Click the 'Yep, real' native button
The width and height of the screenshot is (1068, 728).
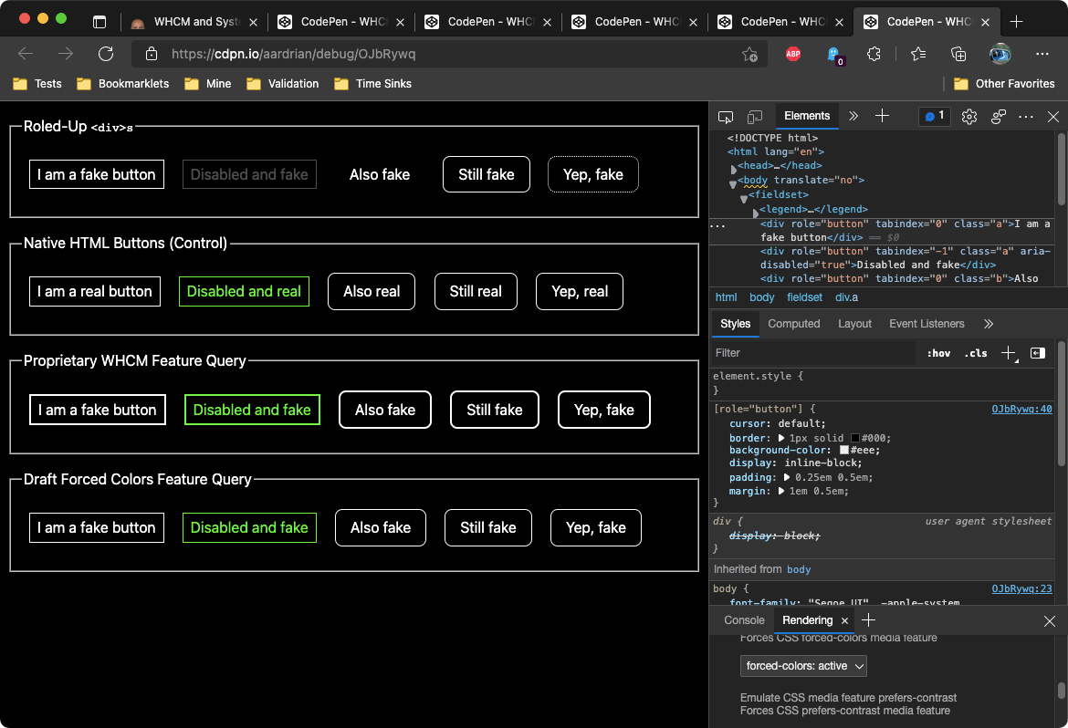580,291
